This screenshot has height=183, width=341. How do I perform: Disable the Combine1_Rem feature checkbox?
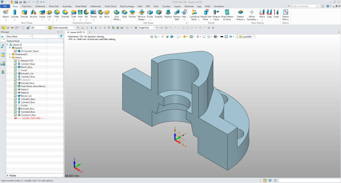point(15,115)
